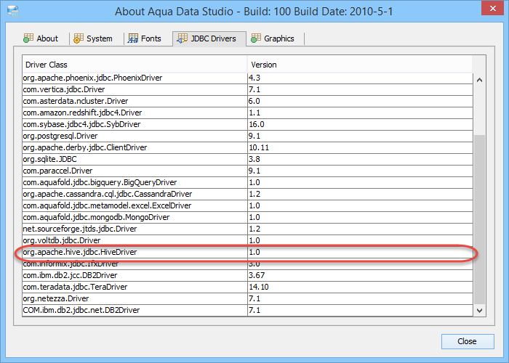Click version 10.11 of Derby ClientDriver

click(259, 148)
